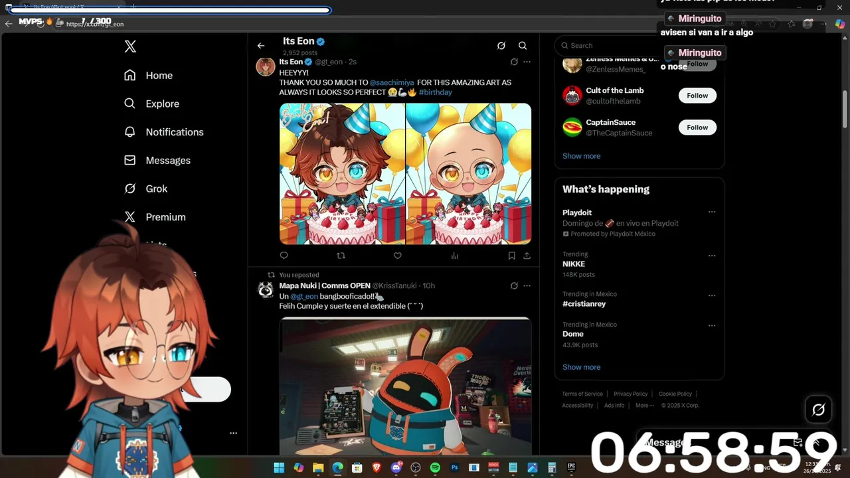Open Privacy Policy link
The height and width of the screenshot is (478, 850).
631,394
